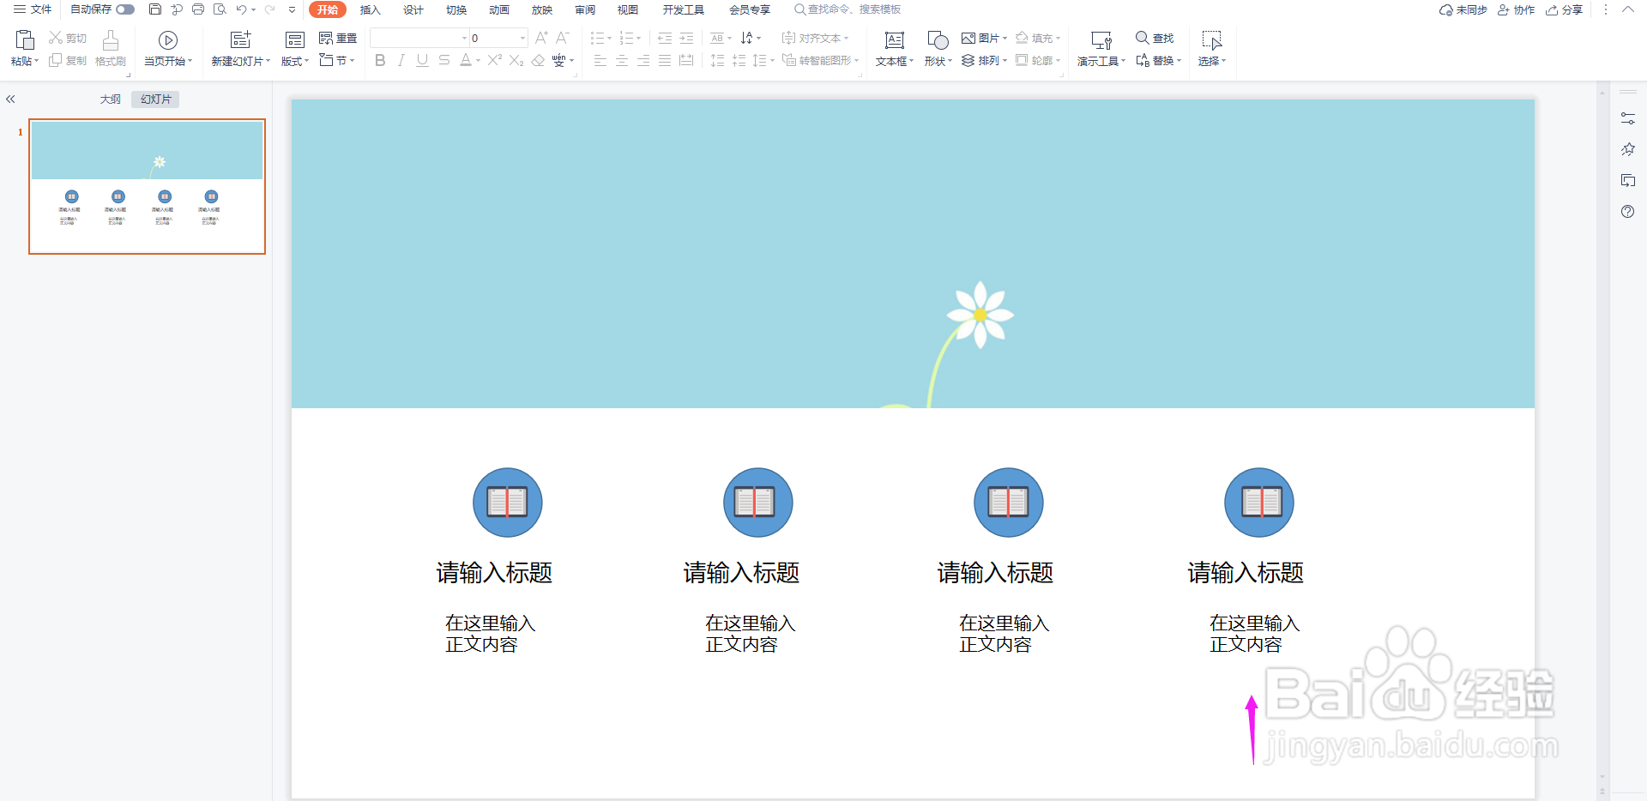Click the 文本框 text box icon

(x=894, y=40)
